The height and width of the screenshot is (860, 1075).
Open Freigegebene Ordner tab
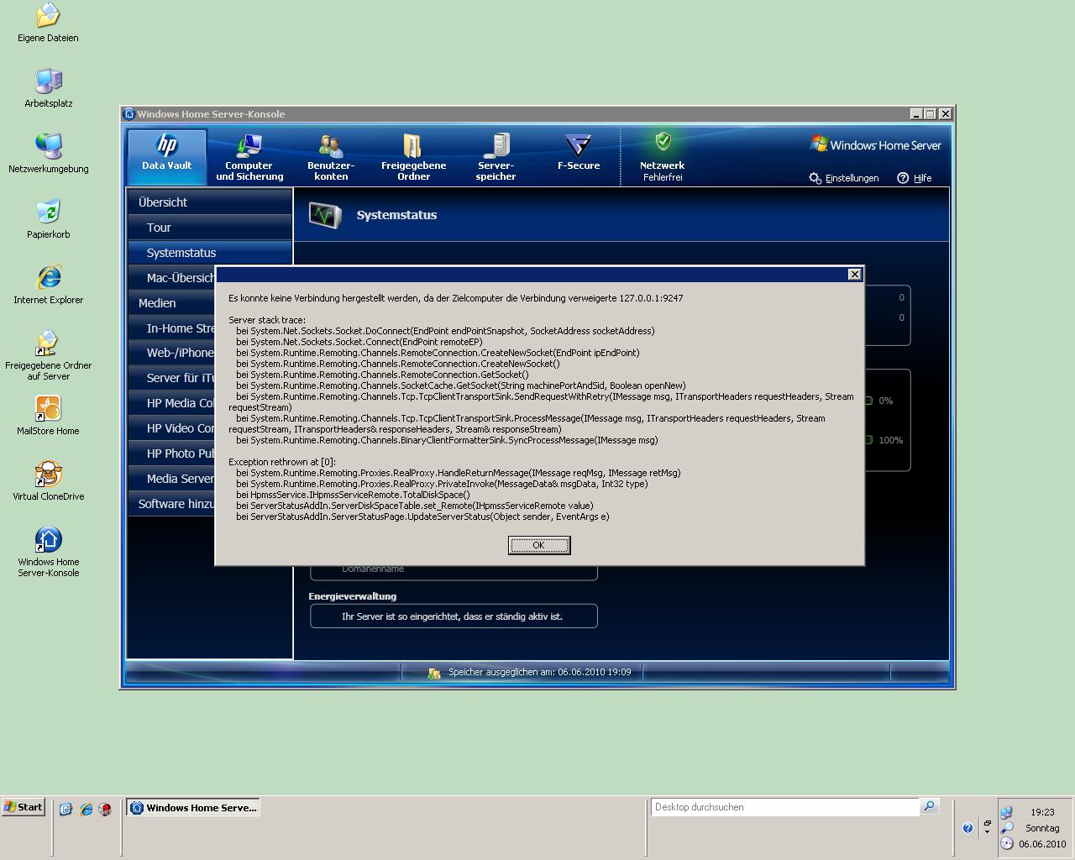pyautogui.click(x=413, y=156)
